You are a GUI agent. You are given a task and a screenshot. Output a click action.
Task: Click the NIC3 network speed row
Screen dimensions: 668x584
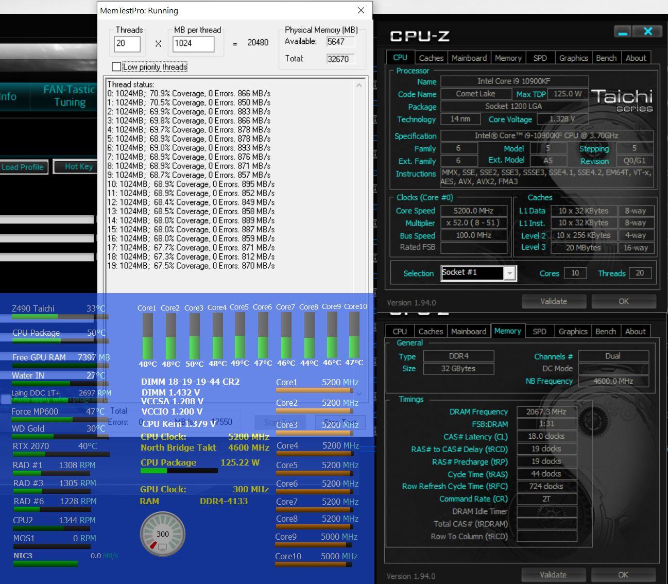(x=65, y=556)
